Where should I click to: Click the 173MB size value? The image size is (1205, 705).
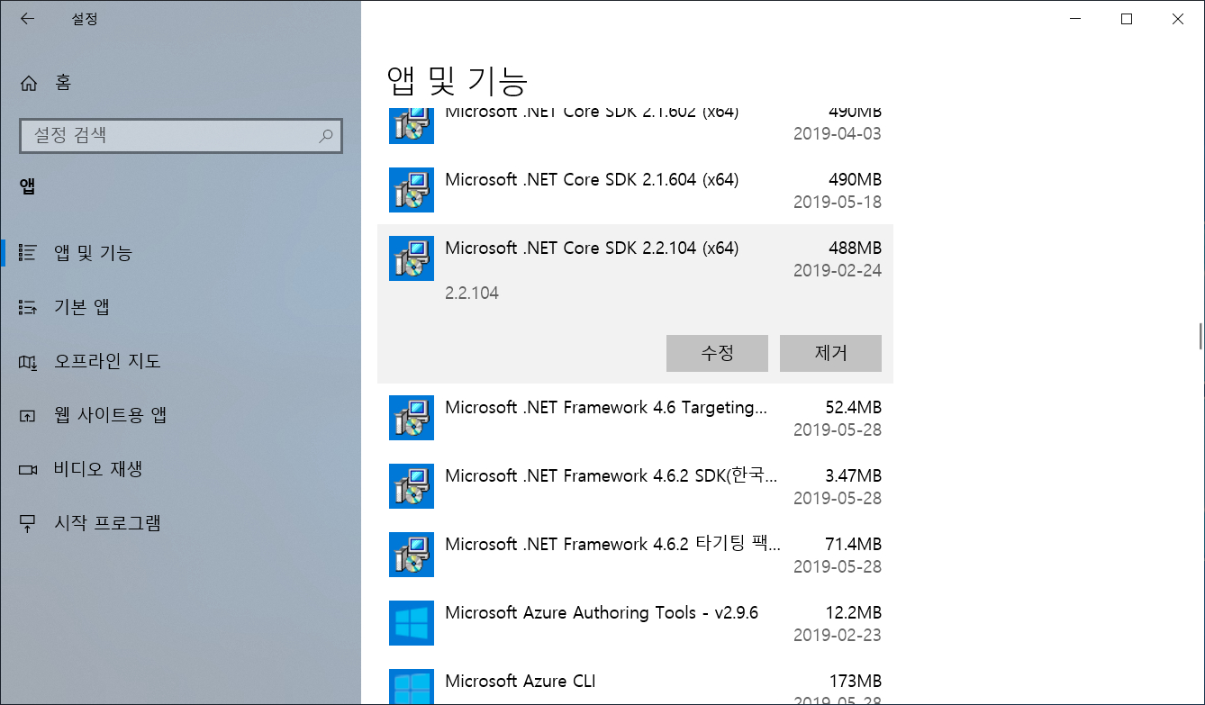coord(856,681)
